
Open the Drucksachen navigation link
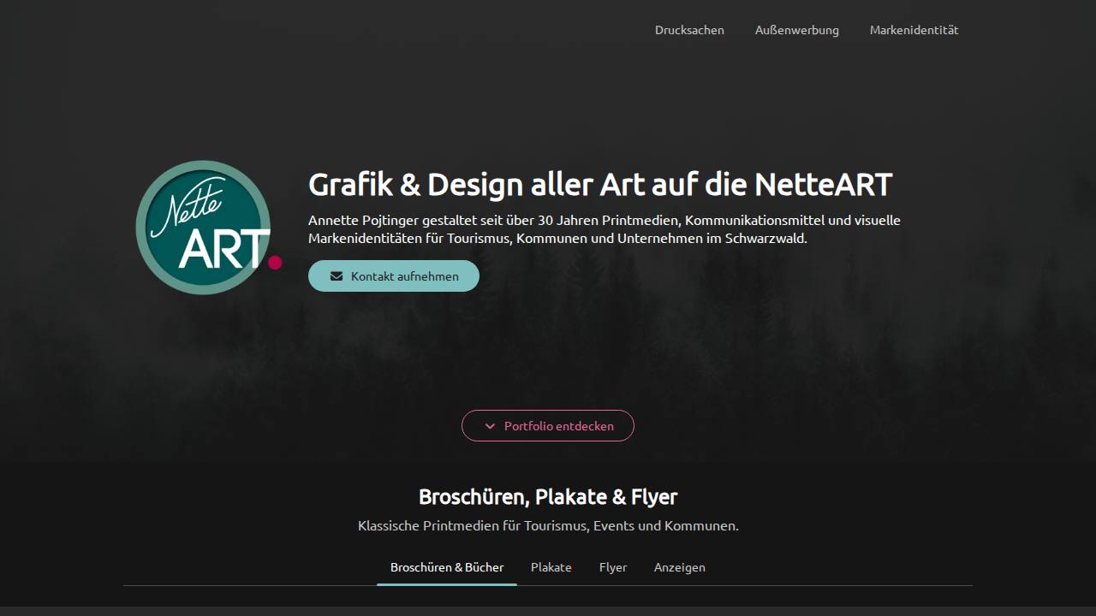[689, 30]
